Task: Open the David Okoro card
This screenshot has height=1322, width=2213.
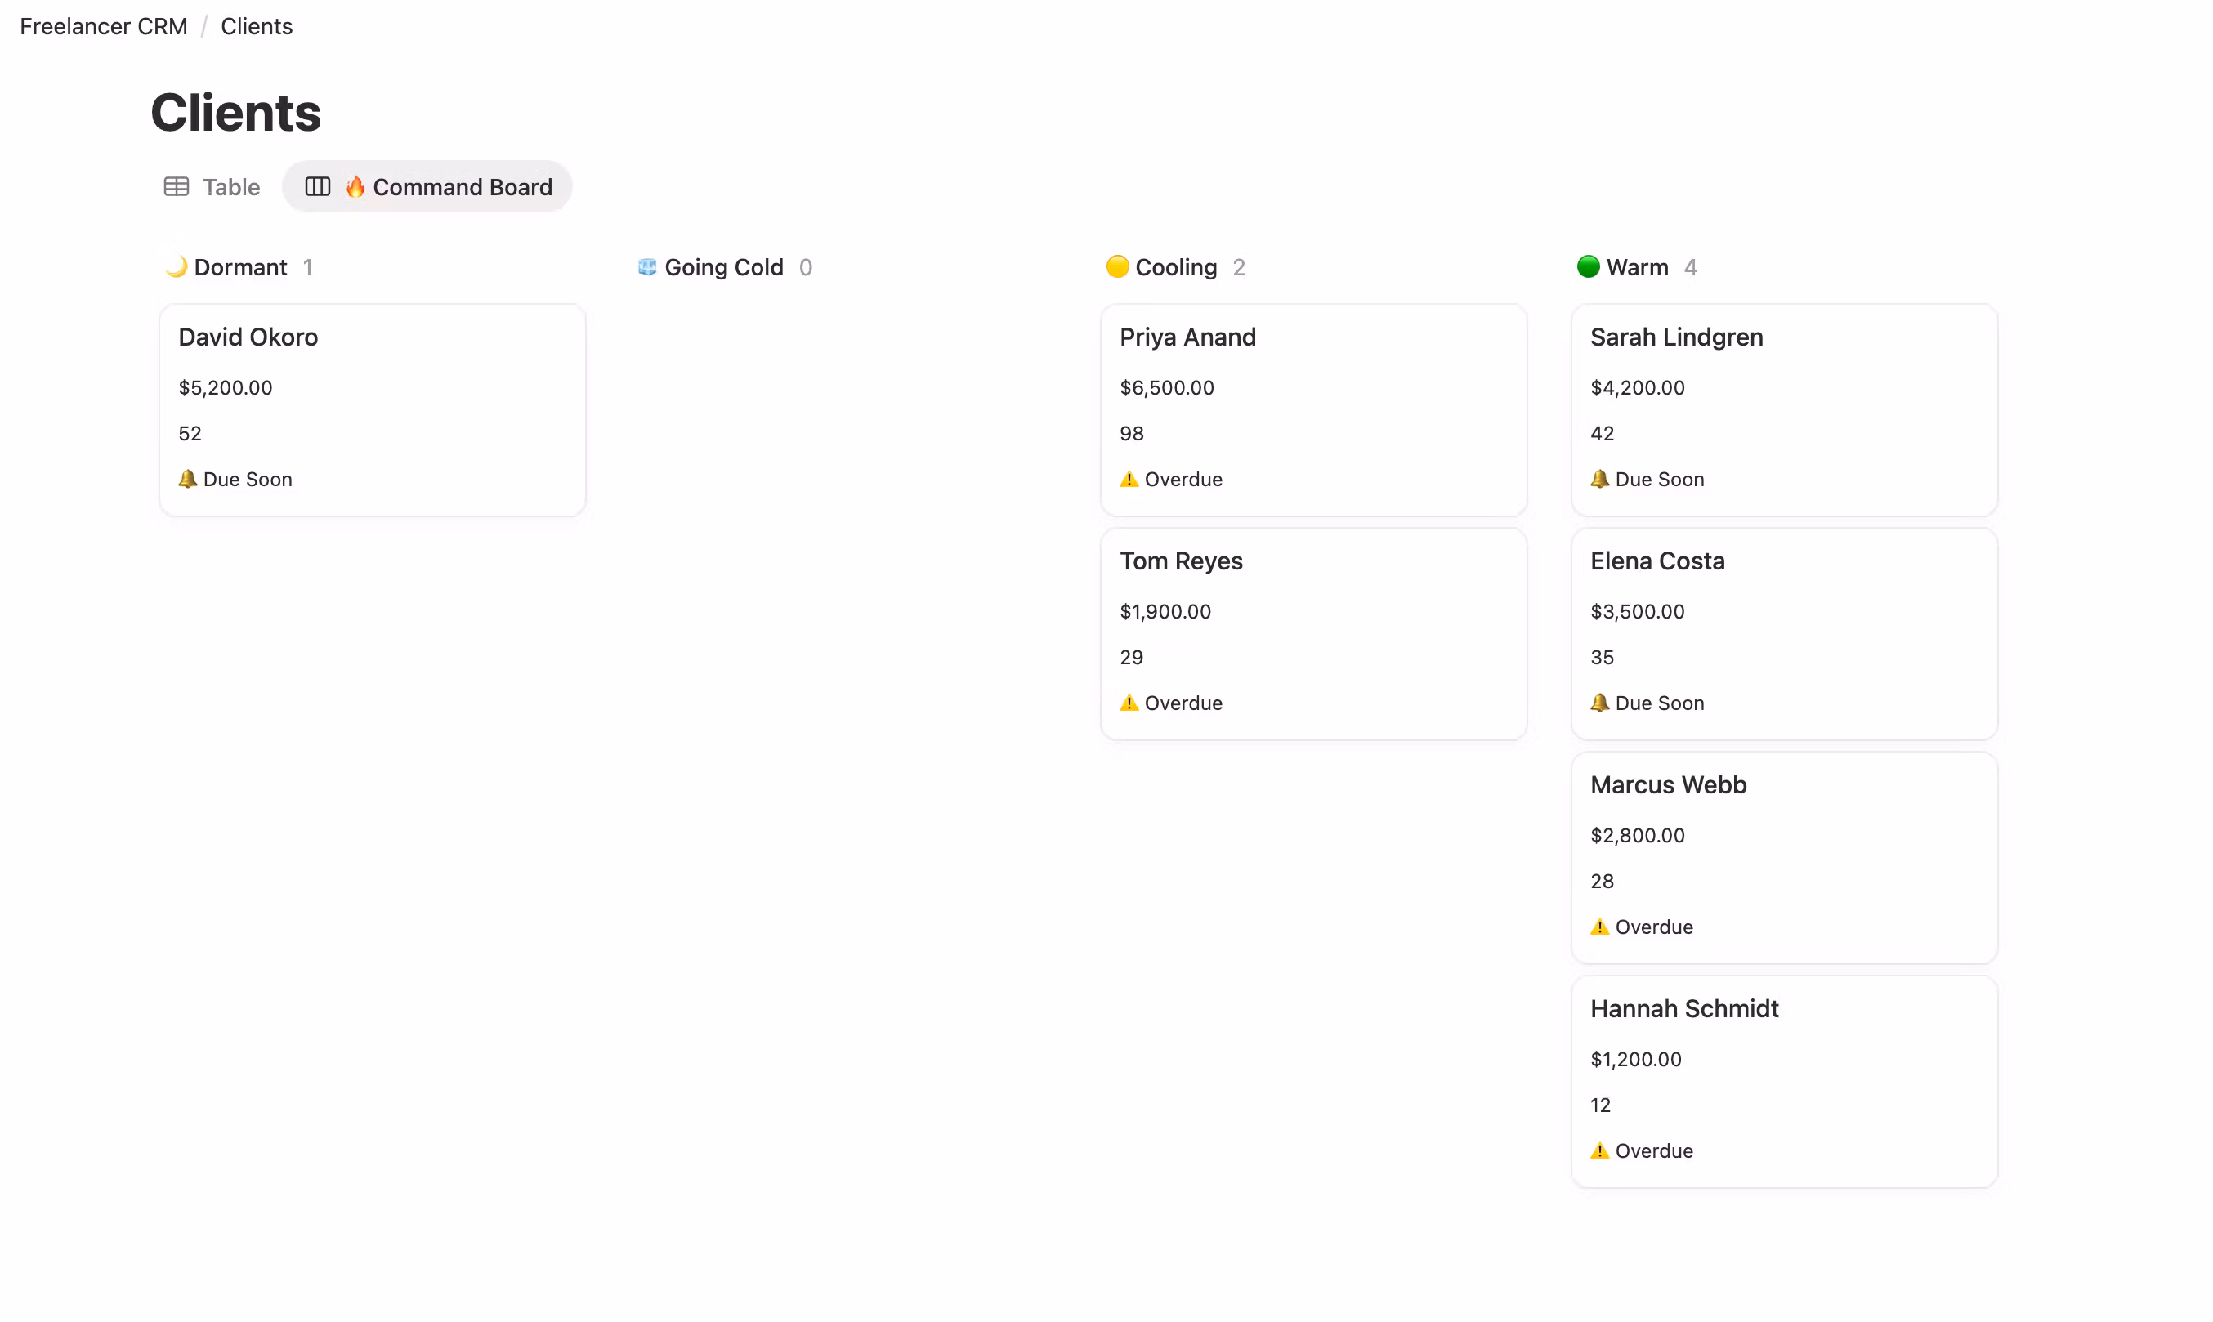Action: (x=373, y=410)
